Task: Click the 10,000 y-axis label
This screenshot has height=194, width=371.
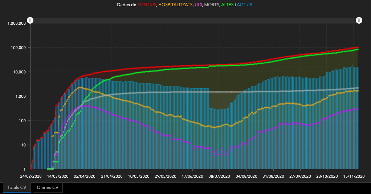Action: pyautogui.click(x=19, y=72)
